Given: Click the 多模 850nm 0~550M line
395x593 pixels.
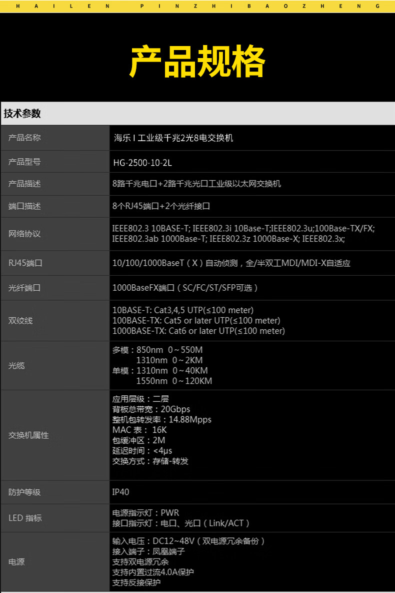Looking at the screenshot, I should point(157,350).
